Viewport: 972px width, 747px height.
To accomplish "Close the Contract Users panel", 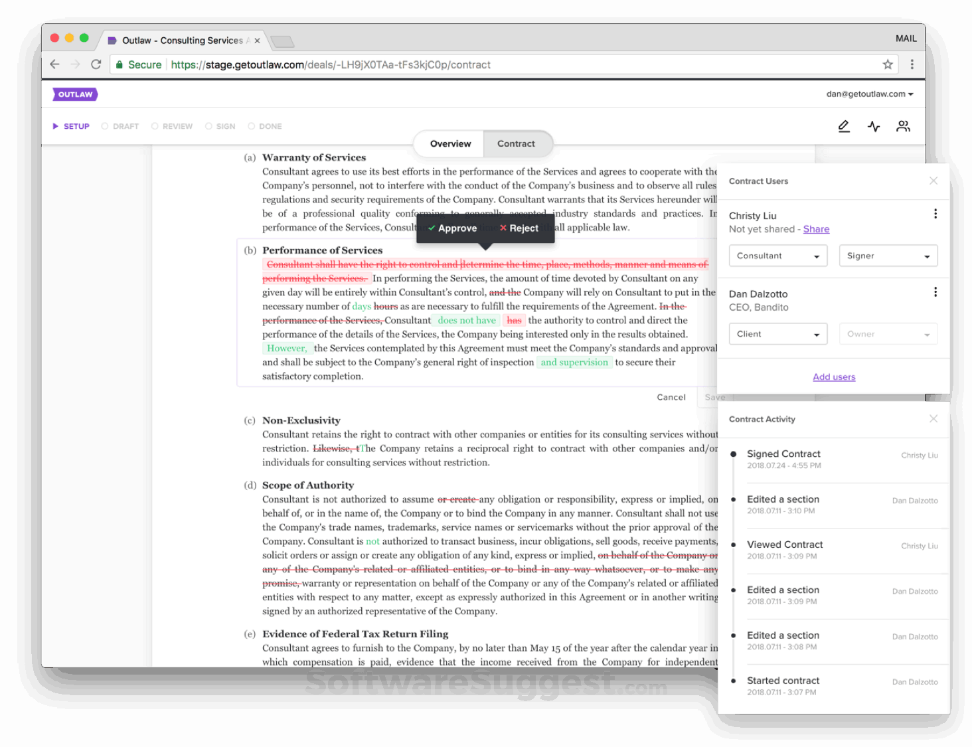I will [x=933, y=181].
